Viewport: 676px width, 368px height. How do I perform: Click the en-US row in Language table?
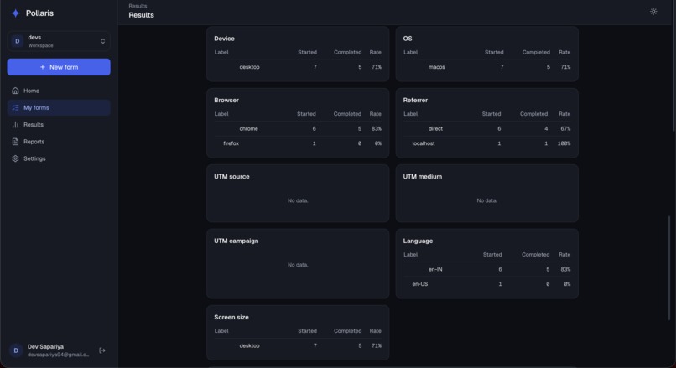487,284
